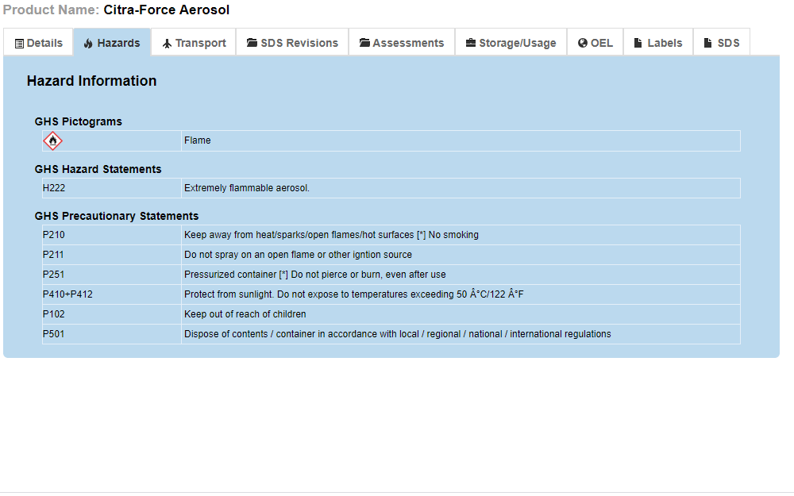Click the 'Dispose of contents / container' statement
Screen dimensions: 794x496
click(398, 334)
